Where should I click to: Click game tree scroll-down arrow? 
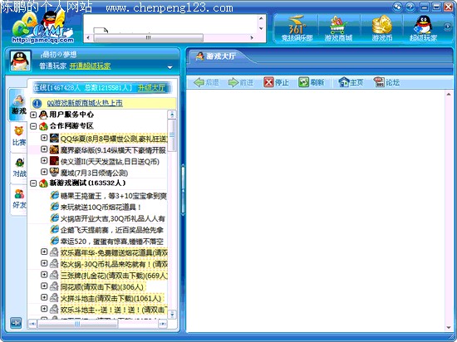point(172,315)
